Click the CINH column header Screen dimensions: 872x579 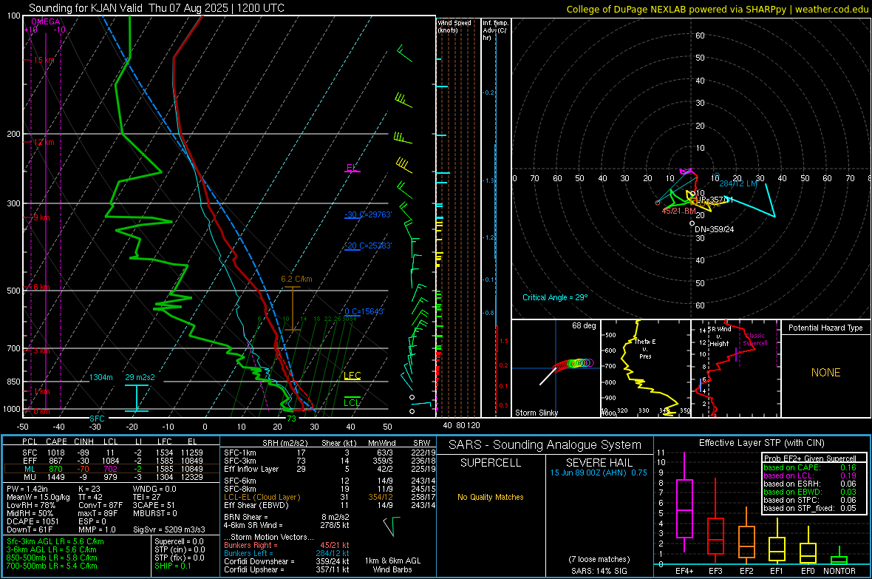tap(84, 441)
